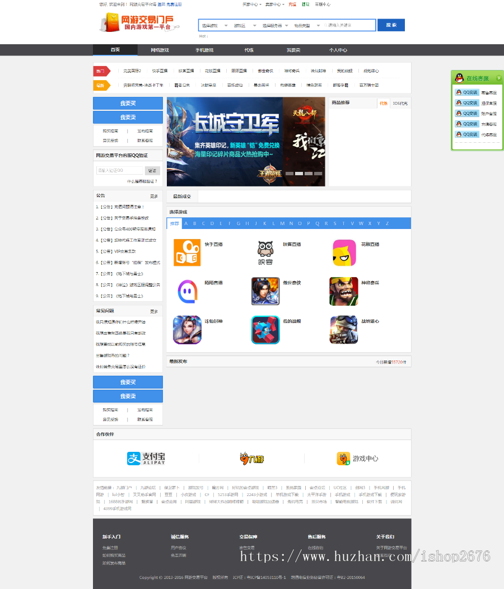Viewport: 504px width, 589px height.
Task: Click 更多 in the 常见问题 panel
Action: coord(153,311)
